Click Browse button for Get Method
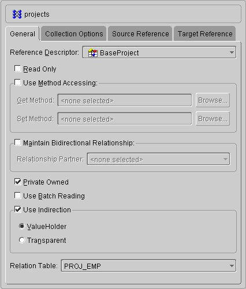 (213, 100)
